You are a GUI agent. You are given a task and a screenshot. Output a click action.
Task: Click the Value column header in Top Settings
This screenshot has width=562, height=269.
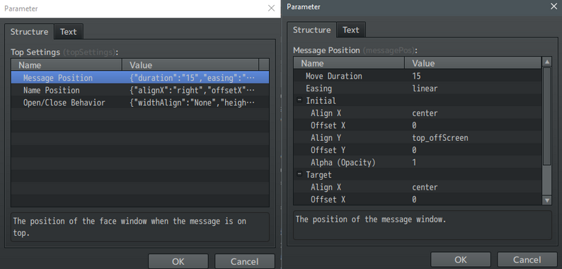pyautogui.click(x=190, y=65)
